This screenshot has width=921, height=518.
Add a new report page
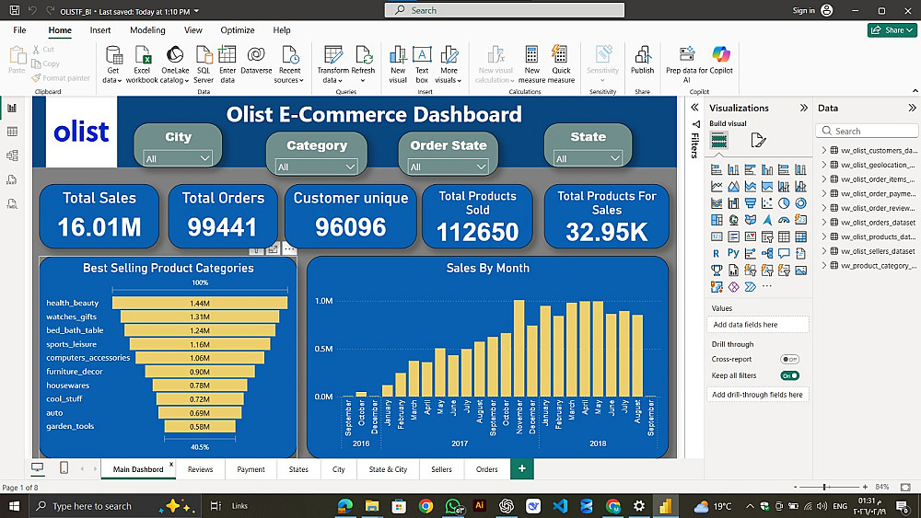pyautogui.click(x=521, y=468)
